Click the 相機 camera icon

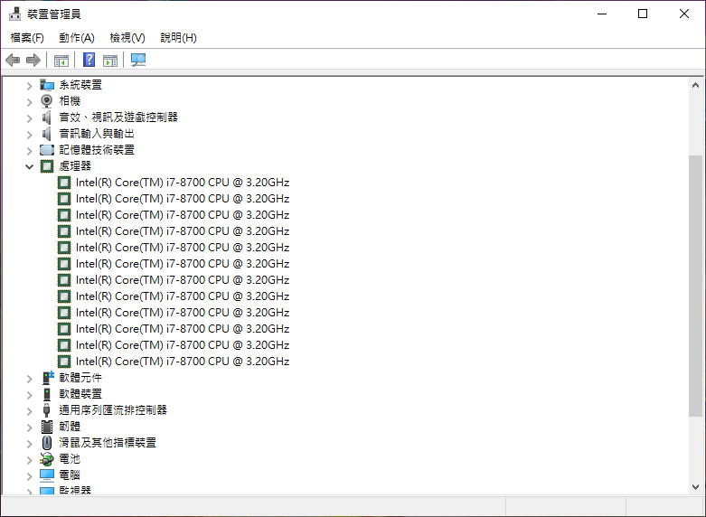point(46,101)
